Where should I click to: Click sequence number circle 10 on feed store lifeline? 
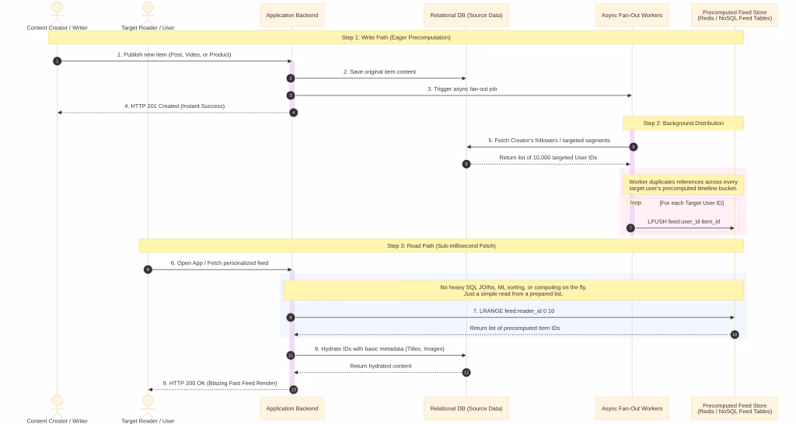click(x=735, y=335)
